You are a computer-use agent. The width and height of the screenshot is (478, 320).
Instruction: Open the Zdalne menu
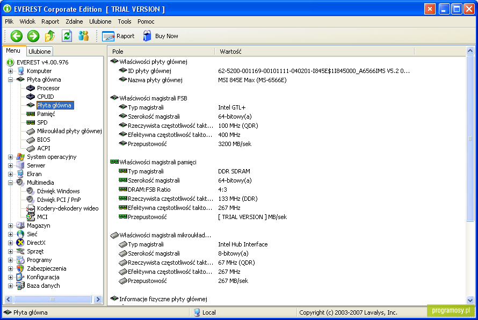pyautogui.click(x=74, y=21)
